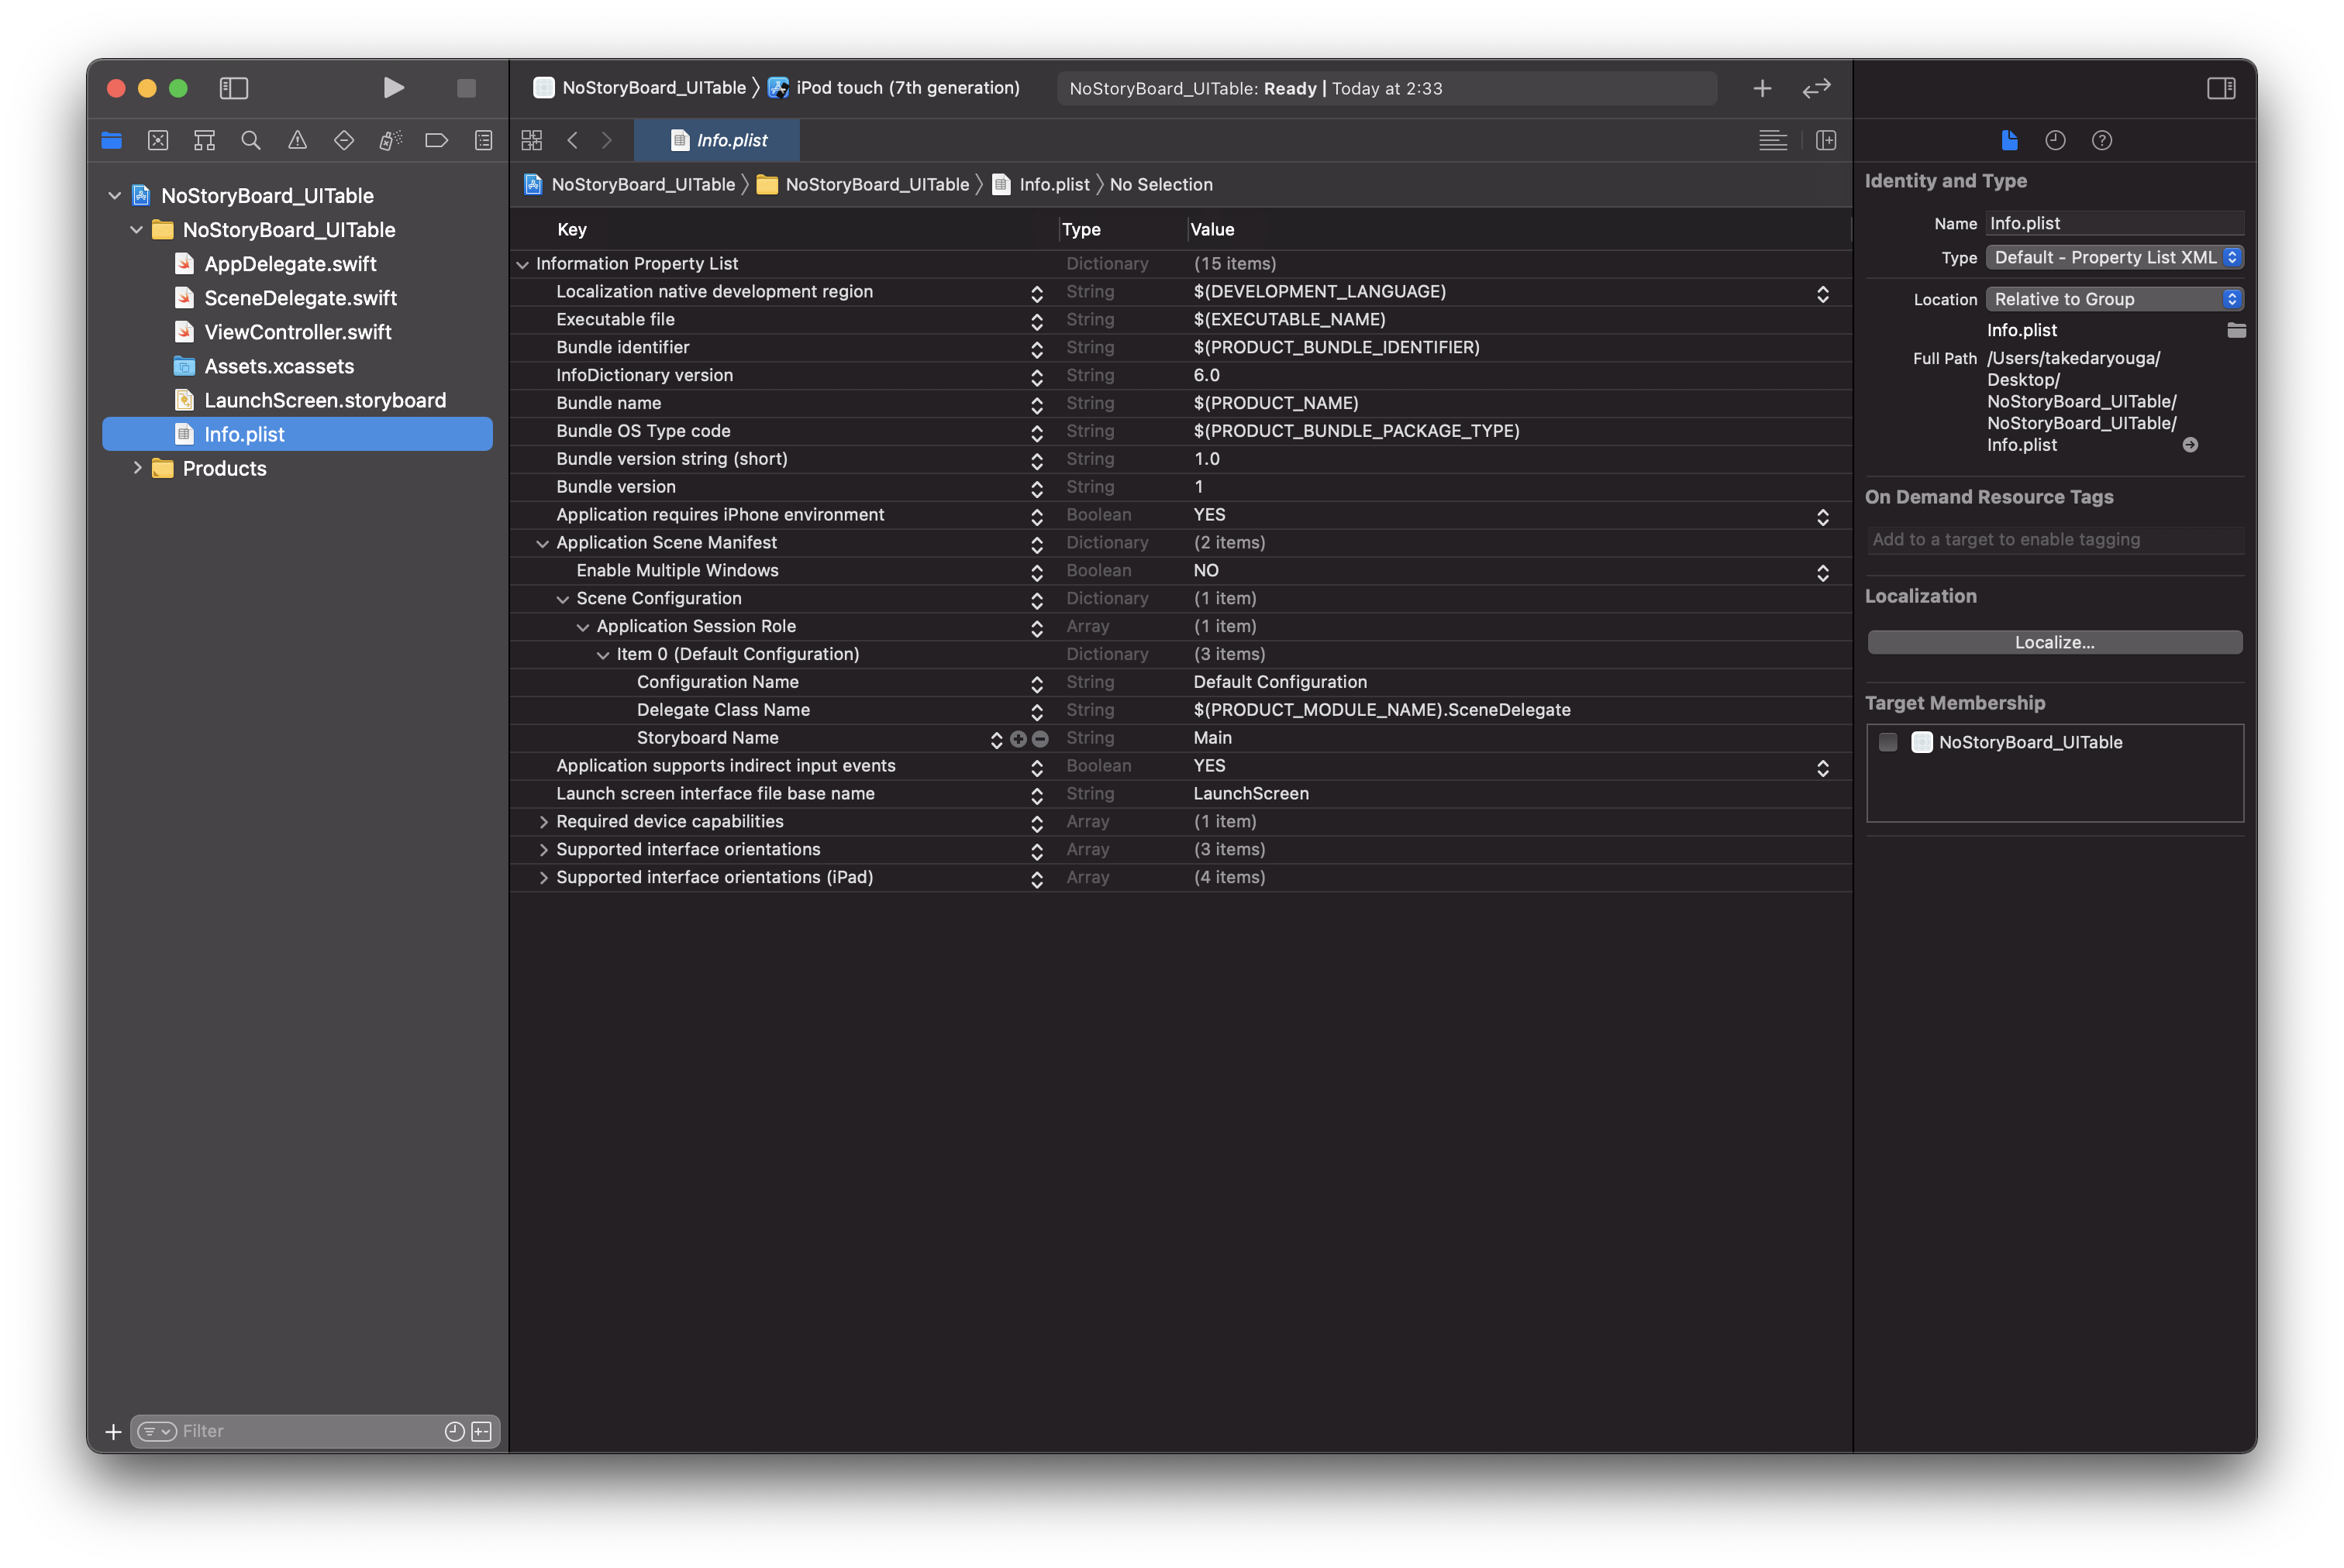Open the Relative to Group location dropdown
Image resolution: width=2344 pixels, height=1568 pixels.
(2113, 299)
